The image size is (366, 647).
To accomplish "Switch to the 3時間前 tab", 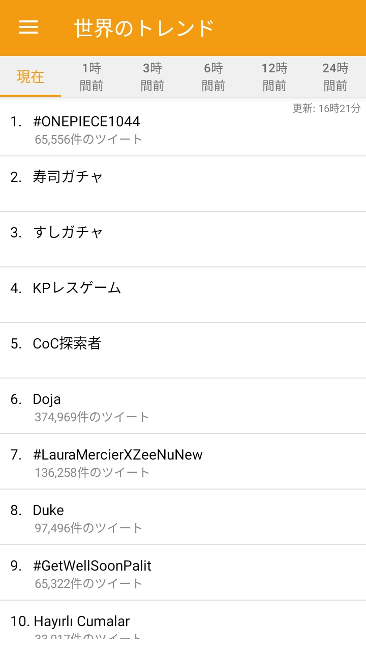I will coord(152,77).
